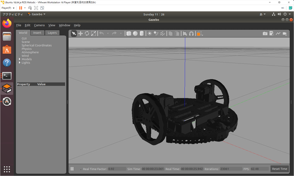Insert a box shape

point(129,34)
